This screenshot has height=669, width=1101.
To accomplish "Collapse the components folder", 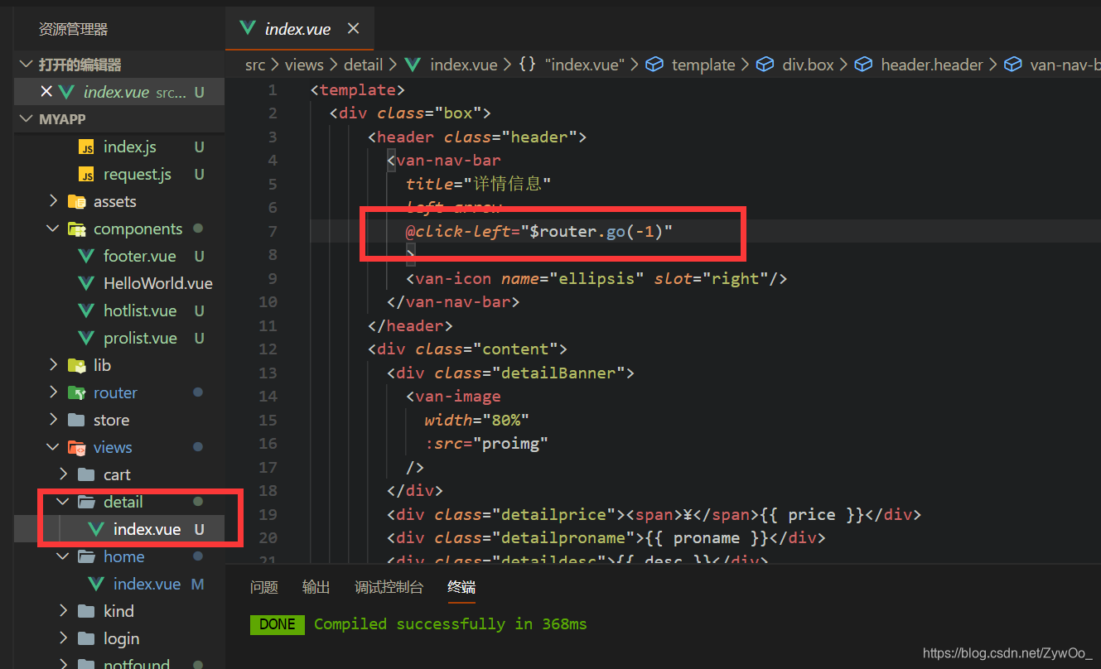I will pos(53,229).
